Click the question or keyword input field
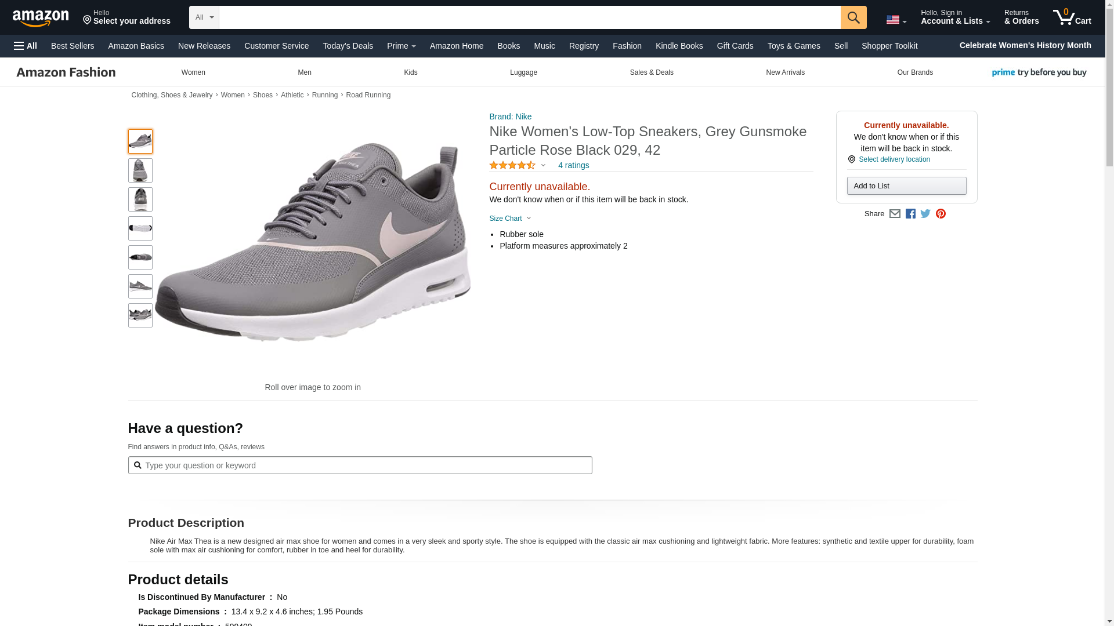The width and height of the screenshot is (1114, 626). click(x=360, y=465)
